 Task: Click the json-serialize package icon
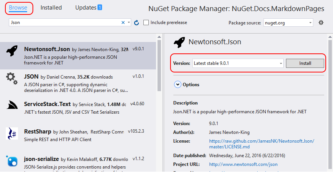point(12,161)
